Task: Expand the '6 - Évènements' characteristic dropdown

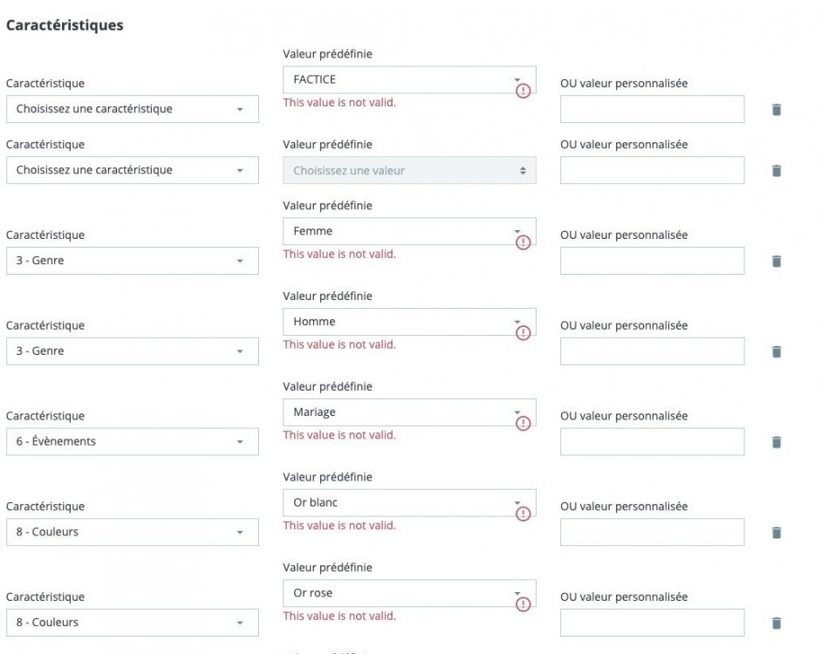Action: click(132, 441)
